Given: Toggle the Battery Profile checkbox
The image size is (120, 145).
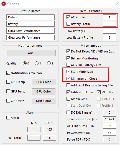Looking at the screenshot, I should click(x=68, y=24).
